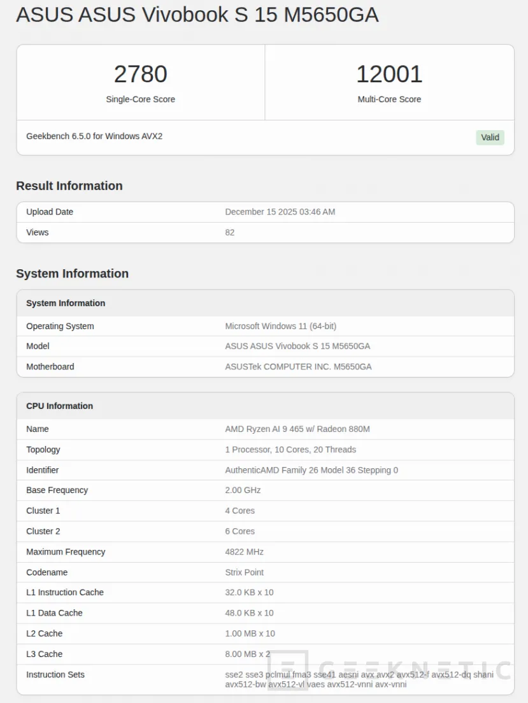
Task: Click the Base Frequency 2.00 GHz value
Action: (x=243, y=491)
